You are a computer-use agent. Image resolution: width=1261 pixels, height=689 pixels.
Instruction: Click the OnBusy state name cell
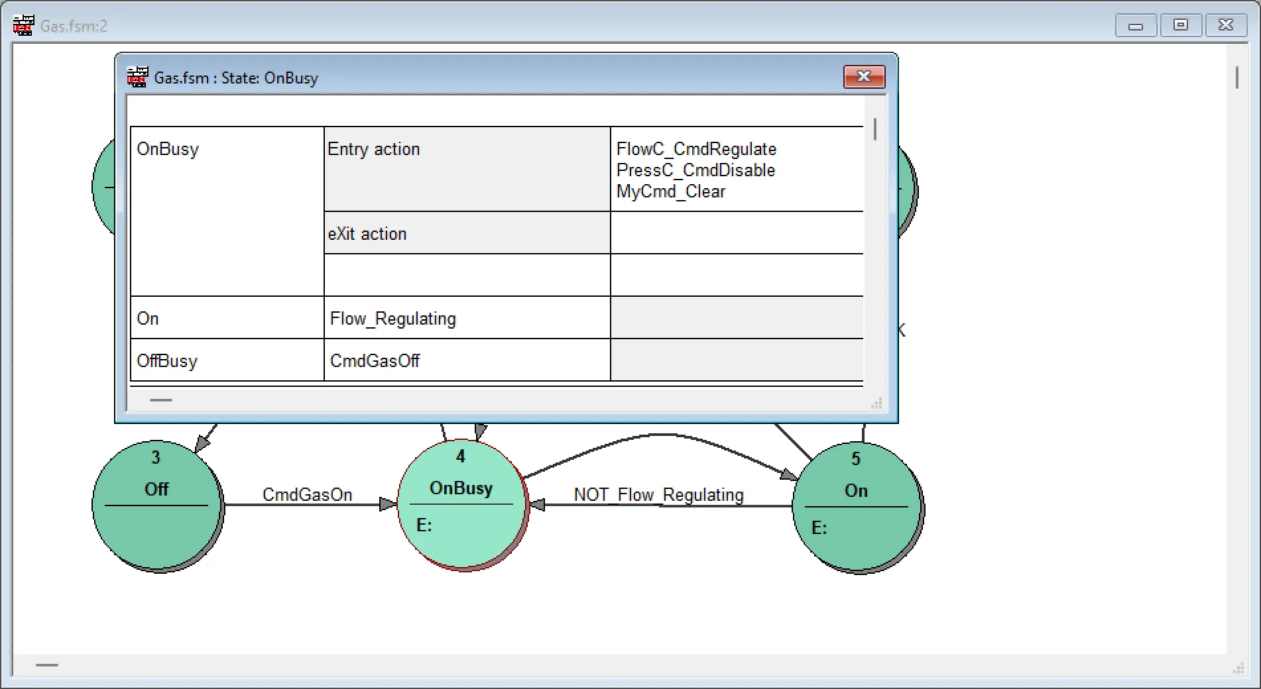tap(227, 211)
